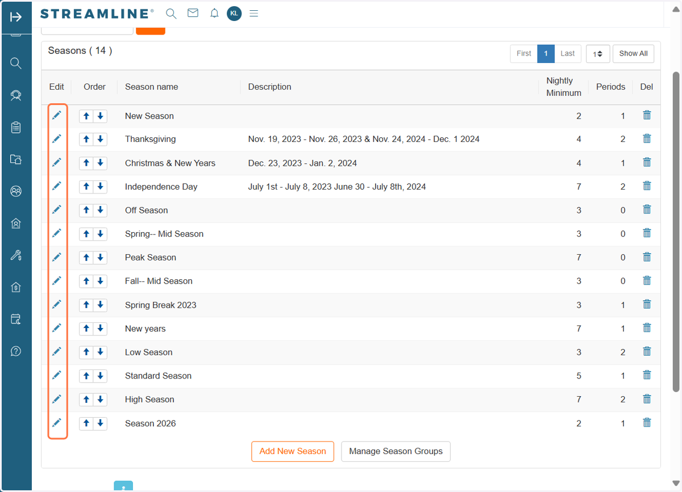Edit the Standard Season row
Viewport: 682px width, 492px height.
(x=57, y=375)
